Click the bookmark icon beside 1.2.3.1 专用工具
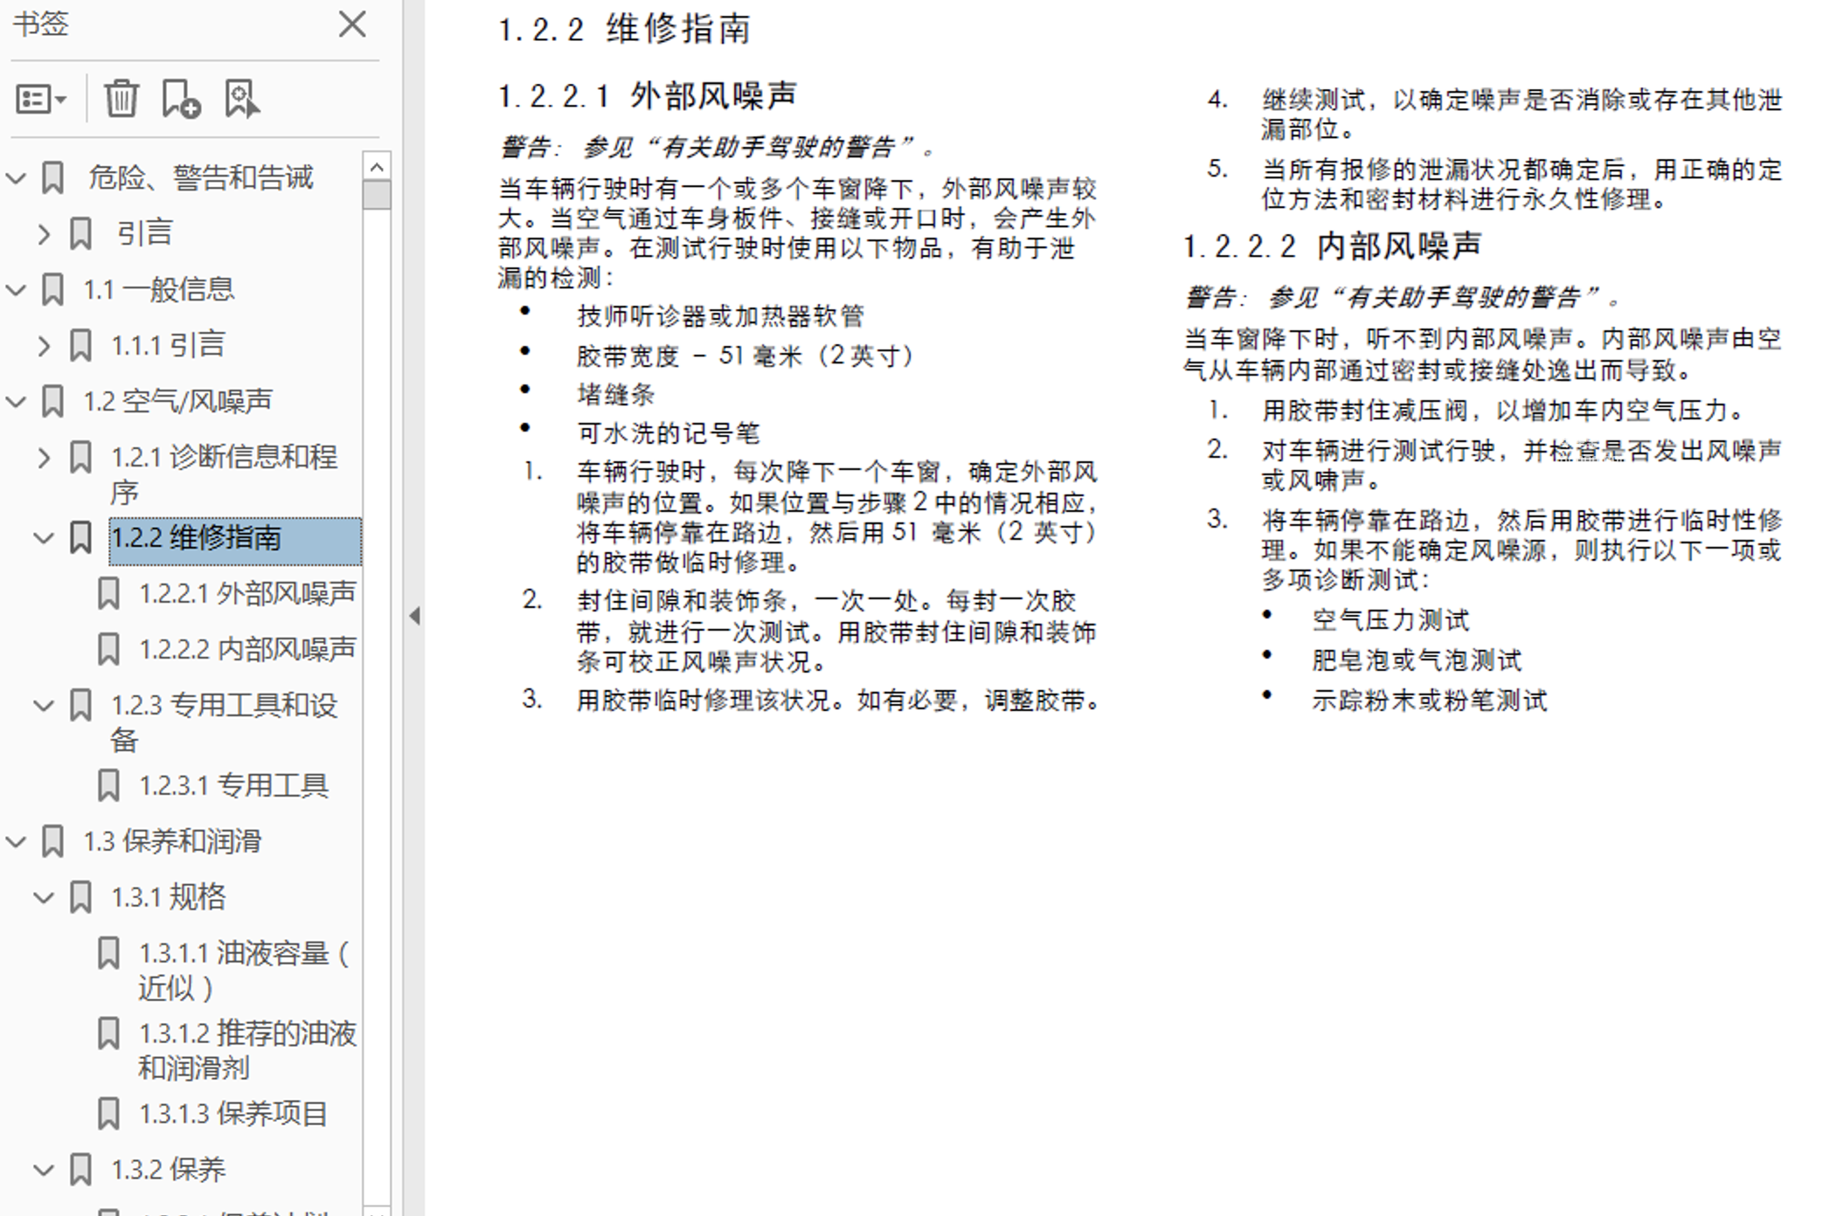 pyautogui.click(x=108, y=786)
